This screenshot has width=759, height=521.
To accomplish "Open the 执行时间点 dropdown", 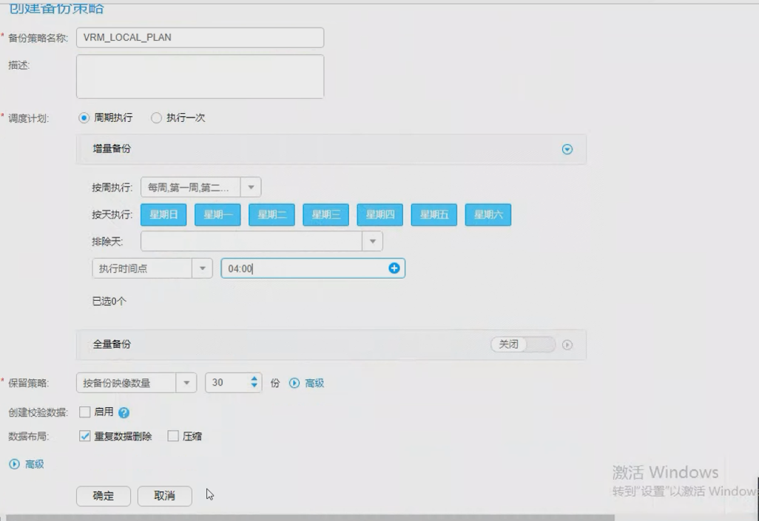I will click(x=201, y=269).
